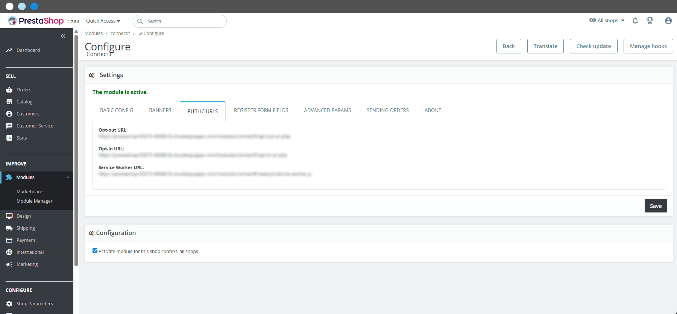This screenshot has height=314, width=677.
Task: Open Catalog in the sidebar
Action: tap(24, 102)
